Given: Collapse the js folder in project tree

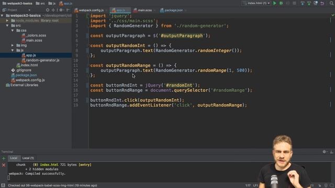Looking at the screenshot, I should pos(13,50).
